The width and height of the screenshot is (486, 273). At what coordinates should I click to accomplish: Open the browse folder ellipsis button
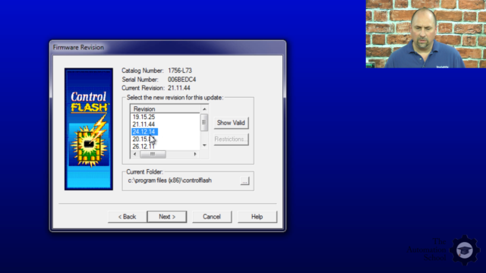click(x=245, y=181)
